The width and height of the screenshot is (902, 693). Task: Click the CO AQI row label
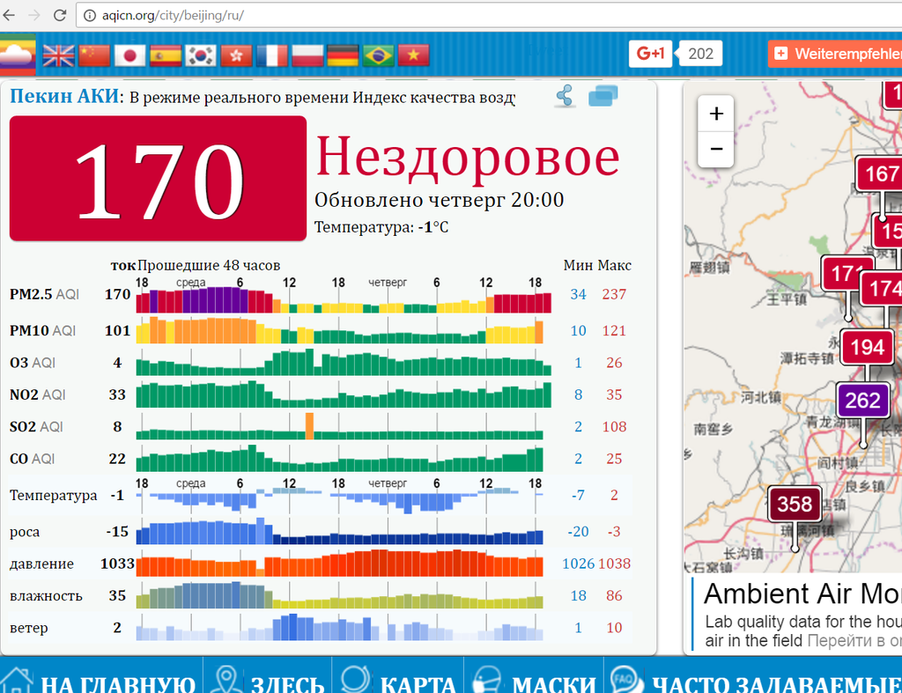[x=33, y=459]
